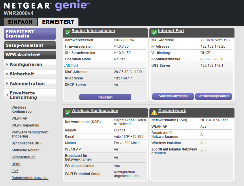The image size is (244, 186).
Task: Open the Gastnetzwerk heading link
Action: [172, 111]
